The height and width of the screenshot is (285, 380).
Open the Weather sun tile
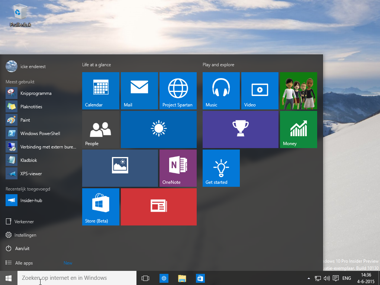(x=158, y=129)
